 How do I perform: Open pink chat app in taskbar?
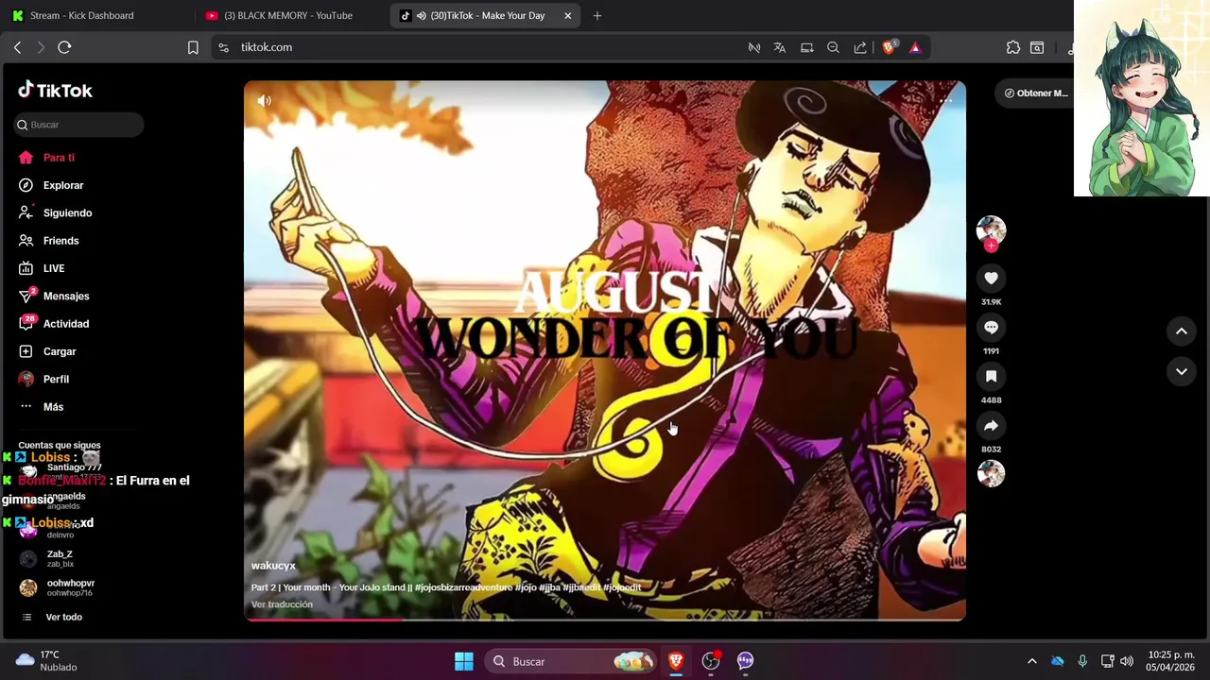coord(746,661)
